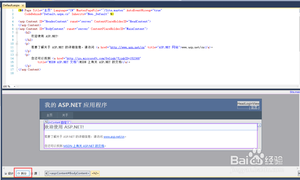Image resolution: width=300 pixels, height=180 pixels.
Task: Select the <h2> breadcrumb tag
Action: [95, 173]
